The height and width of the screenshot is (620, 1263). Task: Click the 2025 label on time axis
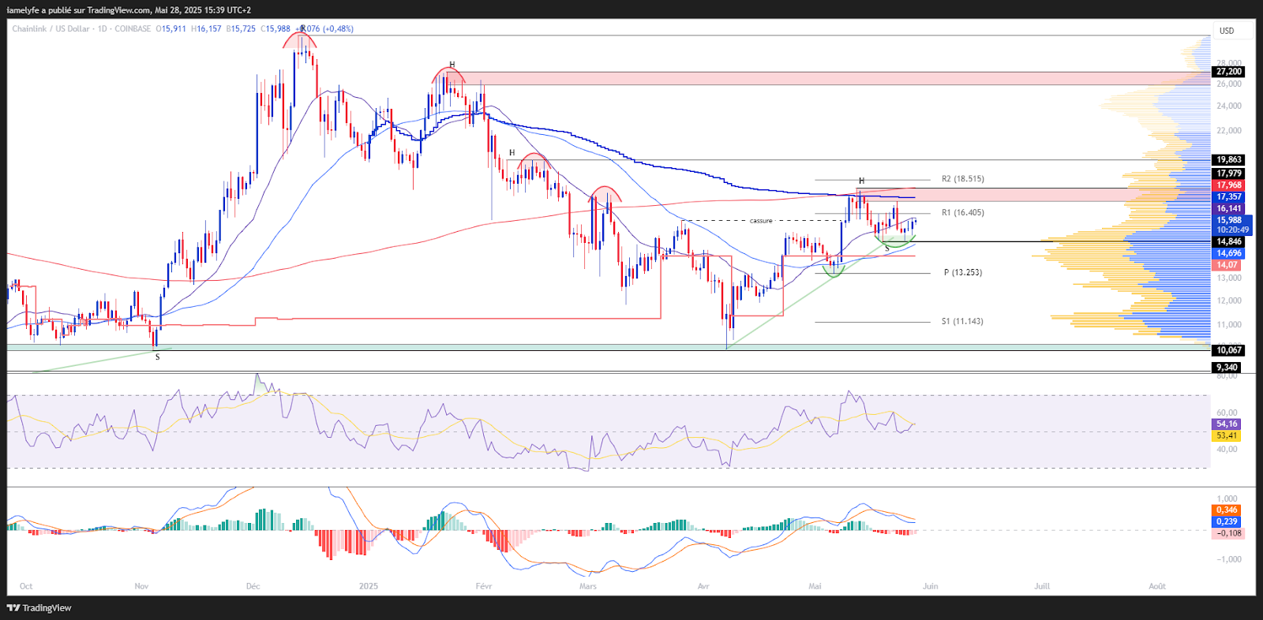point(368,586)
